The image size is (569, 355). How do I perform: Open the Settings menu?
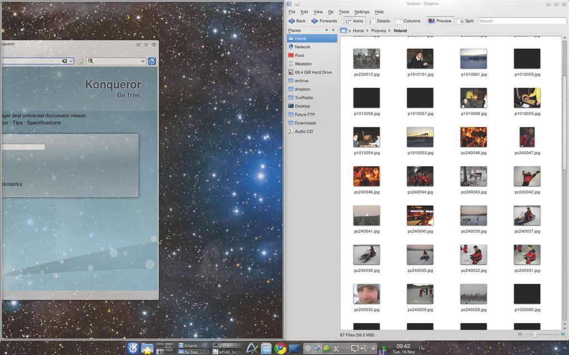(362, 12)
